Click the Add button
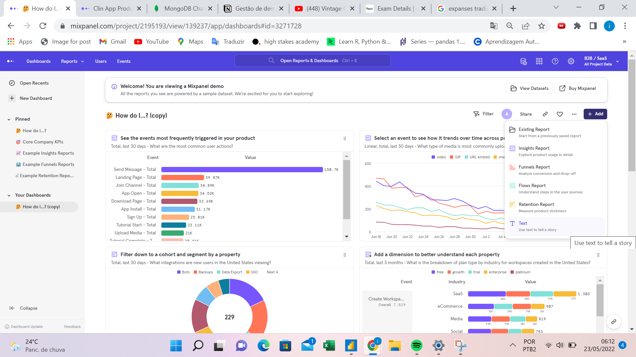Screen dimensions: 636x357 [595, 114]
